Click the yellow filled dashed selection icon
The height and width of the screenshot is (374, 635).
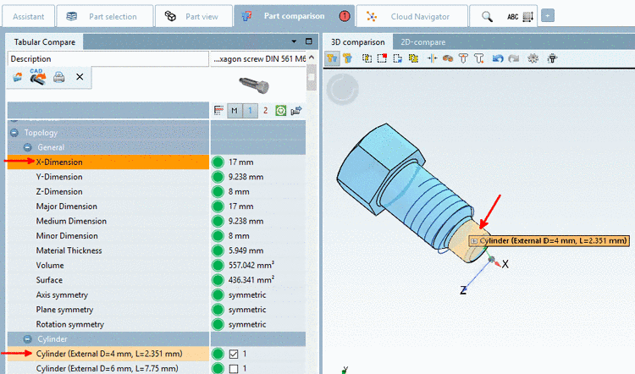[x=413, y=58]
